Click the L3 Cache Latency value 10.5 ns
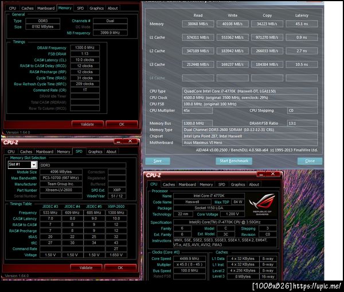The width and height of the screenshot is (344, 292). point(302,65)
